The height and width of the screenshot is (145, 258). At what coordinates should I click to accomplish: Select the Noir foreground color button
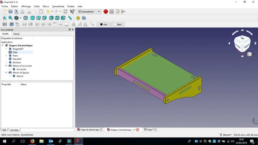click(104, 24)
